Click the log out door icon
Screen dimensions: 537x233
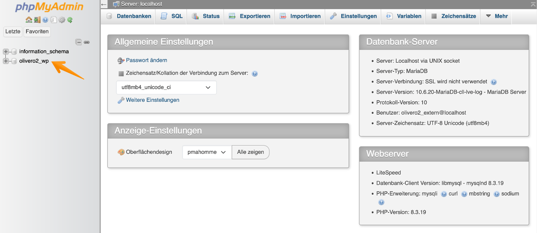tap(37, 20)
